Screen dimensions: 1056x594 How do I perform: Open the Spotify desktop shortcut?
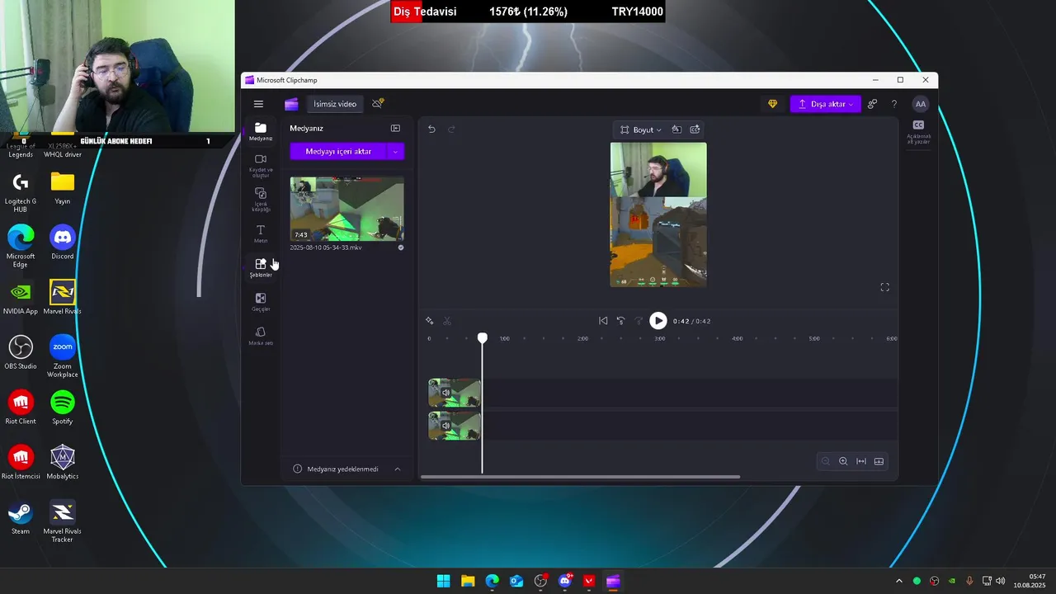click(x=63, y=407)
